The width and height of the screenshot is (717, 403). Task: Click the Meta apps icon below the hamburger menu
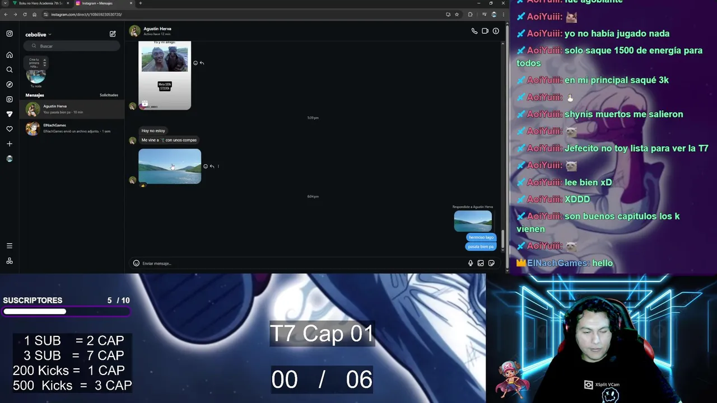(x=10, y=261)
